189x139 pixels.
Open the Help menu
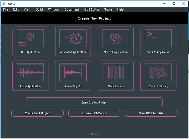(x=120, y=9)
